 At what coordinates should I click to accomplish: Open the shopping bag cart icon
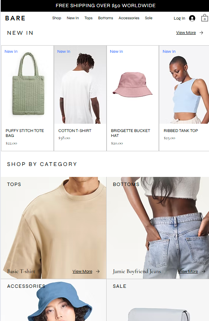204,18
